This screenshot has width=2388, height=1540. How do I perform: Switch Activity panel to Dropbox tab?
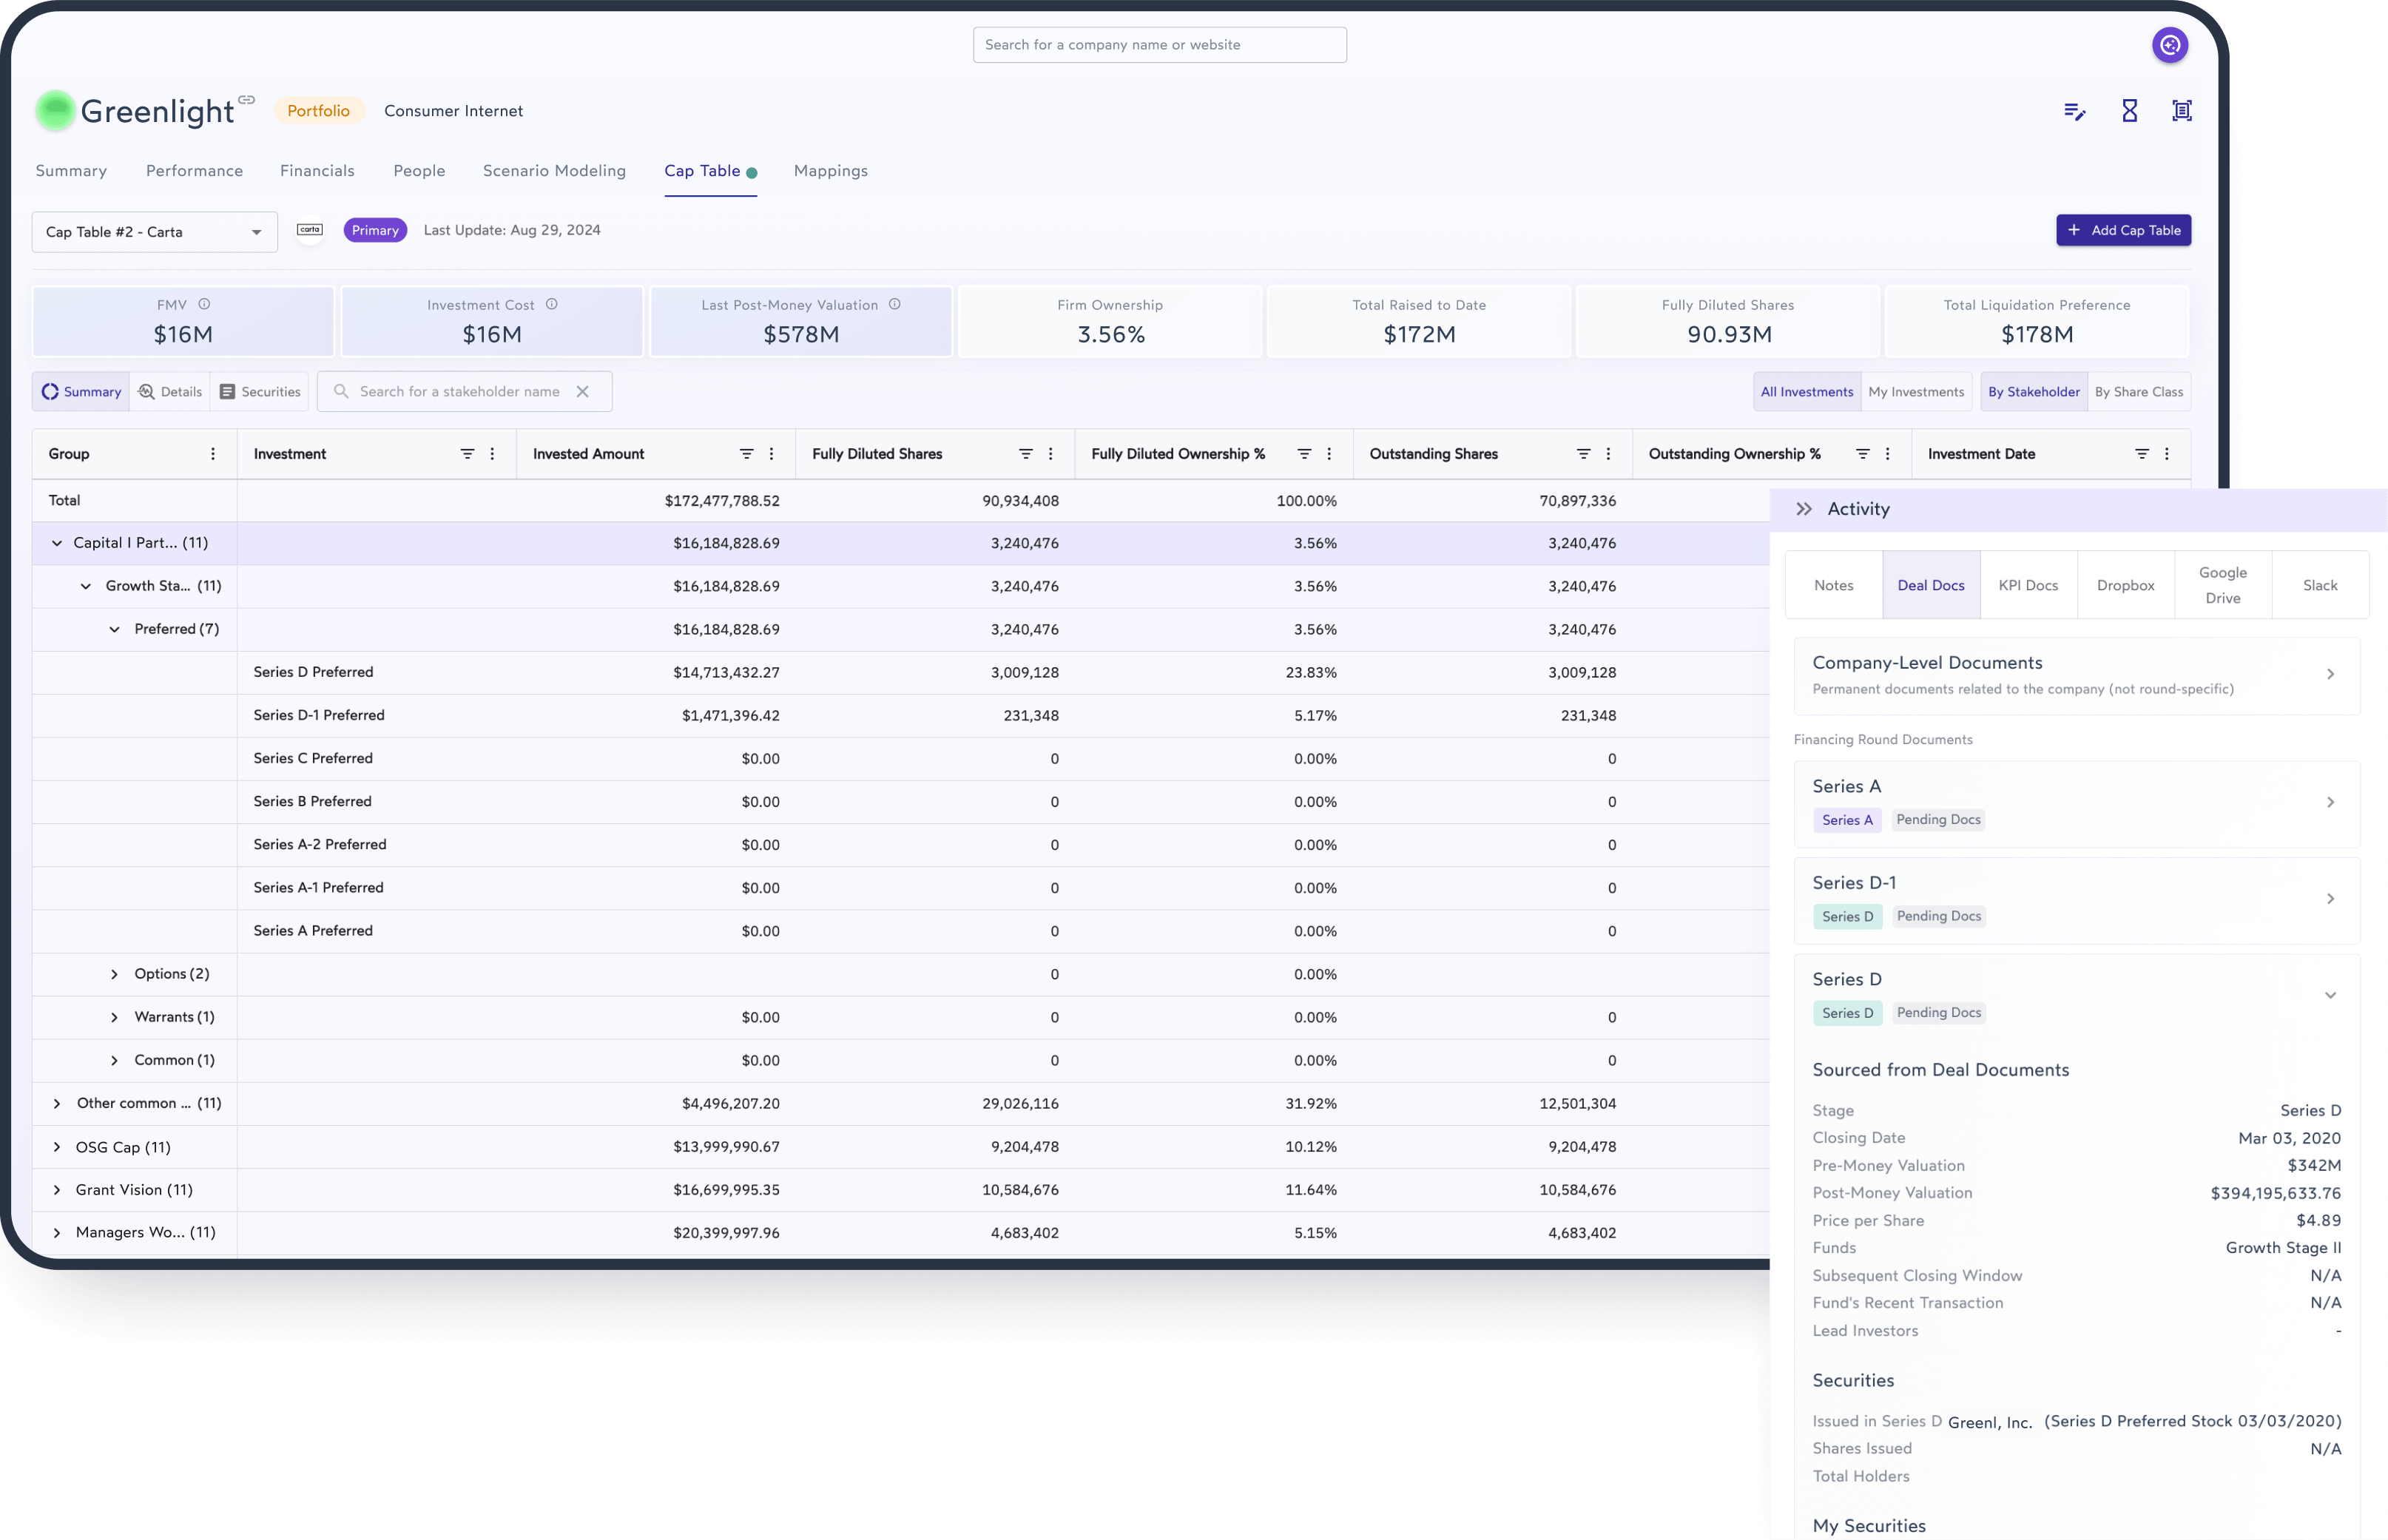point(2125,586)
